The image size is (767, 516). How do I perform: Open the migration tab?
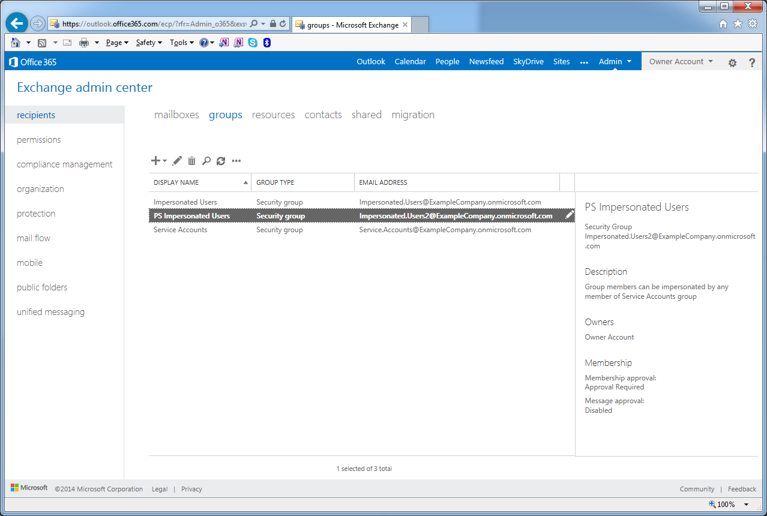413,115
